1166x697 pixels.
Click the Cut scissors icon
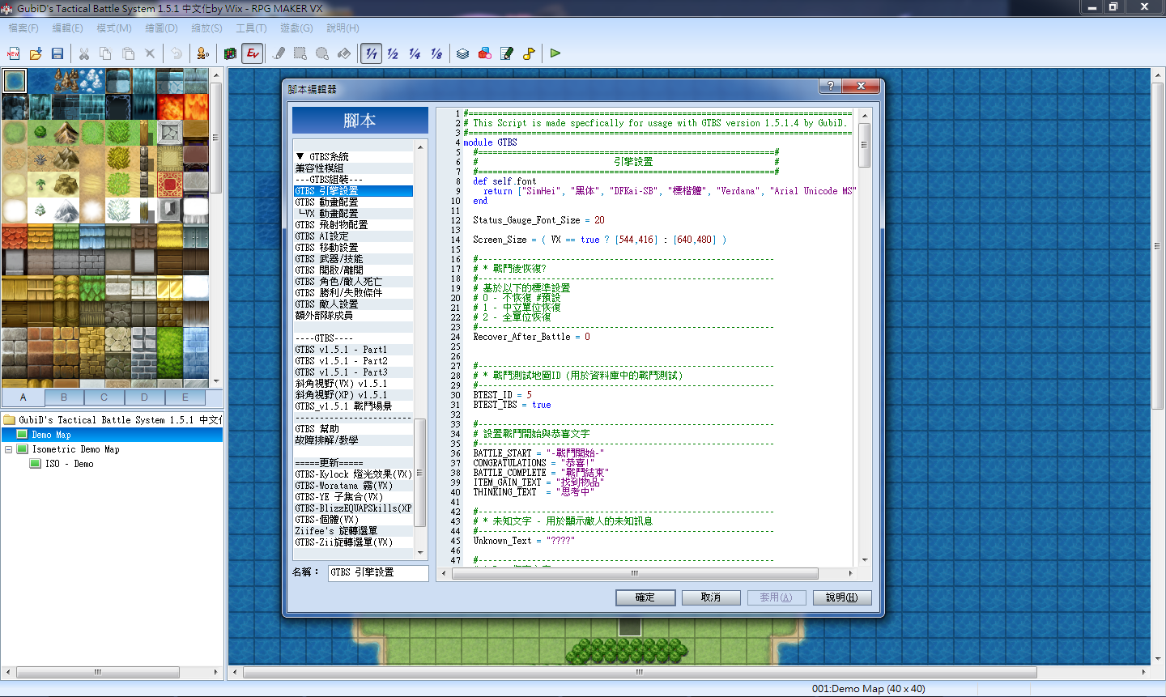click(84, 53)
